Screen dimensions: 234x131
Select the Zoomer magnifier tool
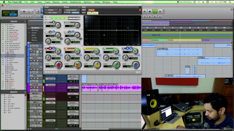click(38, 11)
